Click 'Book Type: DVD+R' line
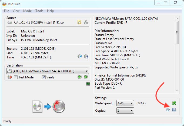The width and height of the screenshot is (184, 126). (x=108, y=84)
